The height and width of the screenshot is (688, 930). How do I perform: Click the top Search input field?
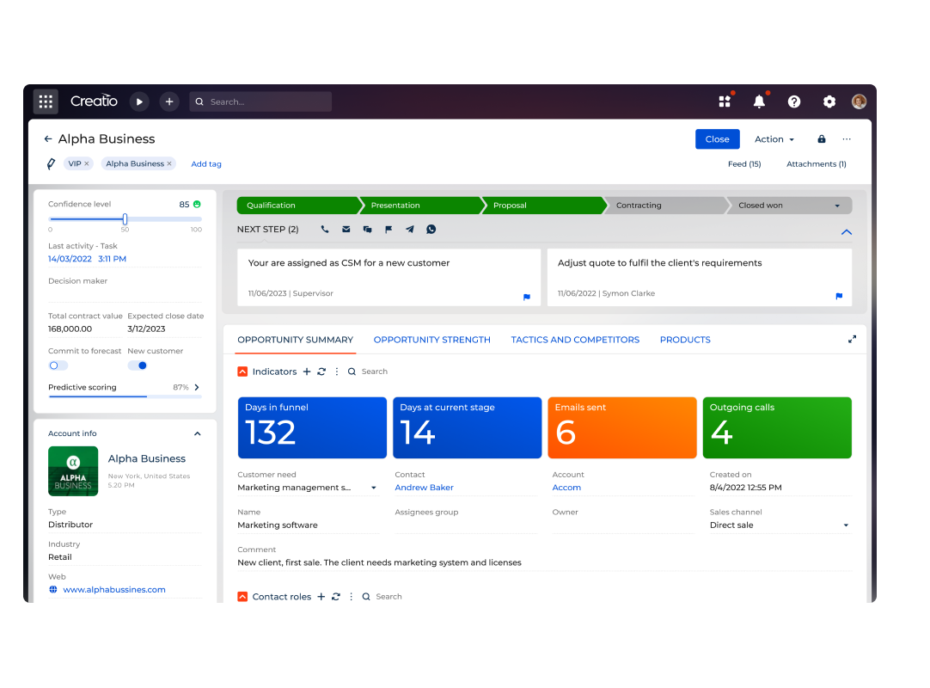pos(266,101)
